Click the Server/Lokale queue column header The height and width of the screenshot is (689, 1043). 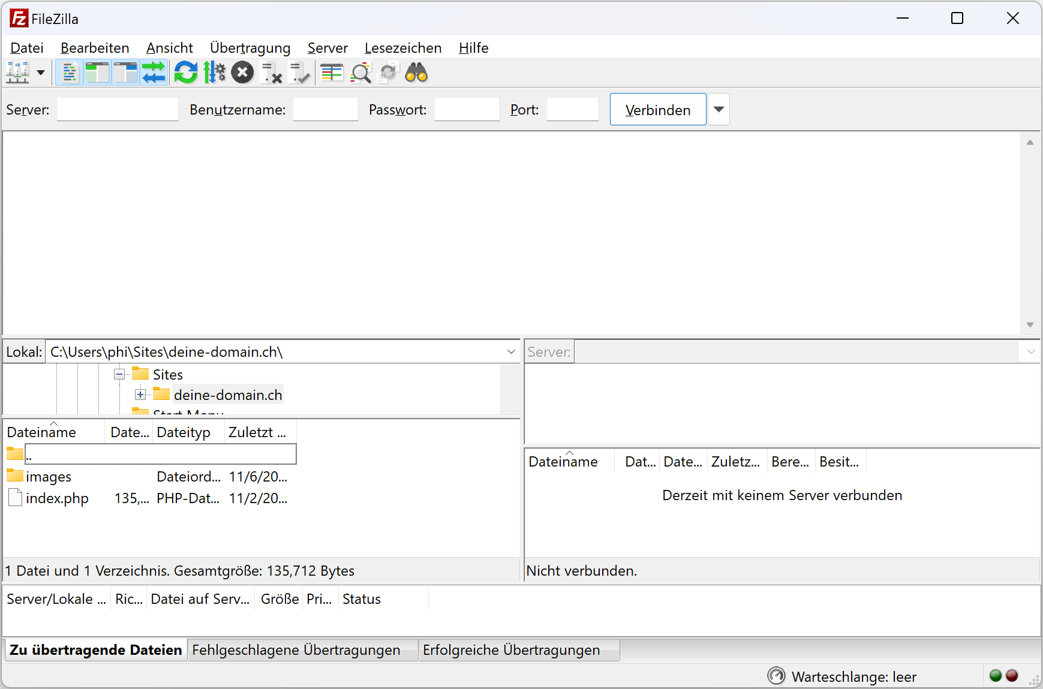point(57,599)
